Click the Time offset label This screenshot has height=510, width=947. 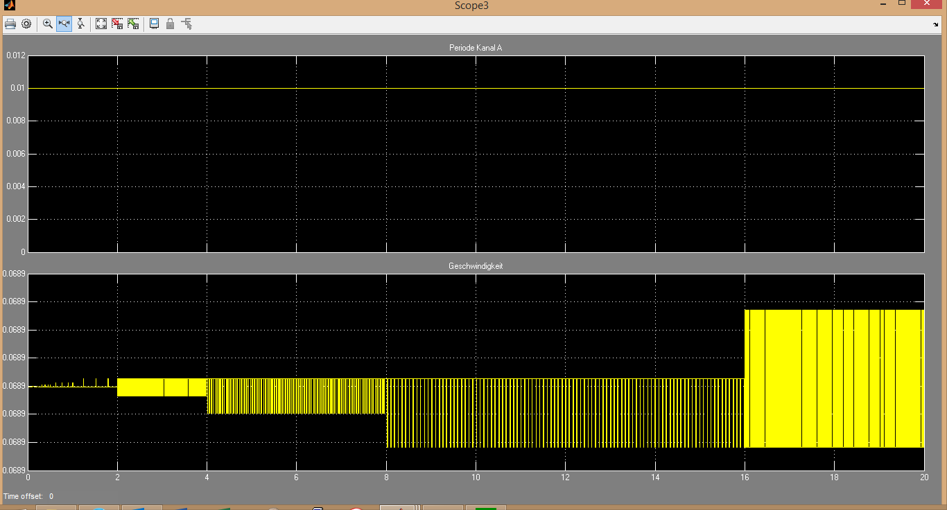23,496
